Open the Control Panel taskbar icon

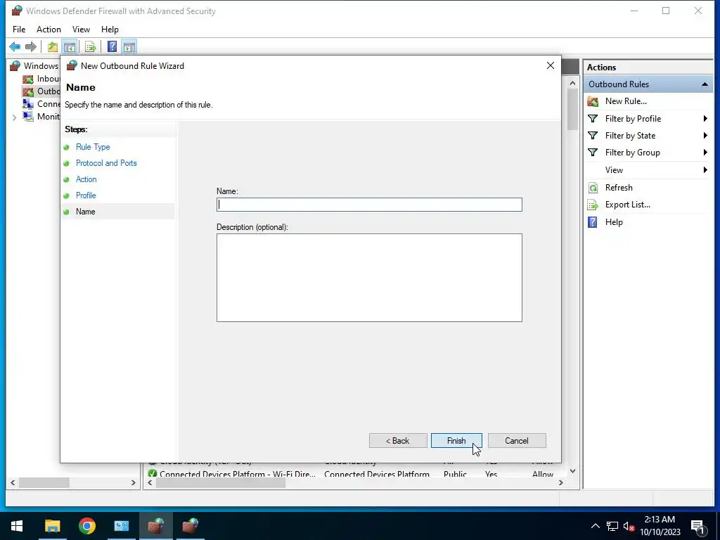[122, 526]
